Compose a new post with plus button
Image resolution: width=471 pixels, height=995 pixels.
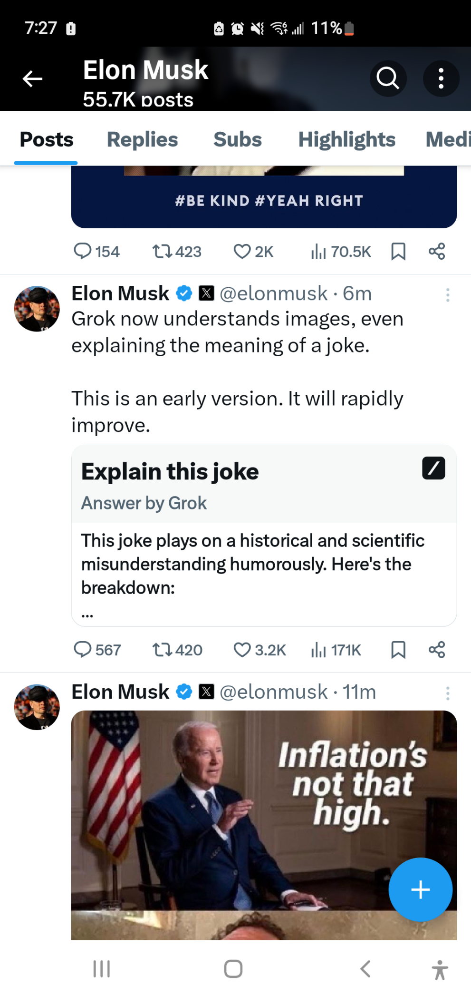point(420,889)
